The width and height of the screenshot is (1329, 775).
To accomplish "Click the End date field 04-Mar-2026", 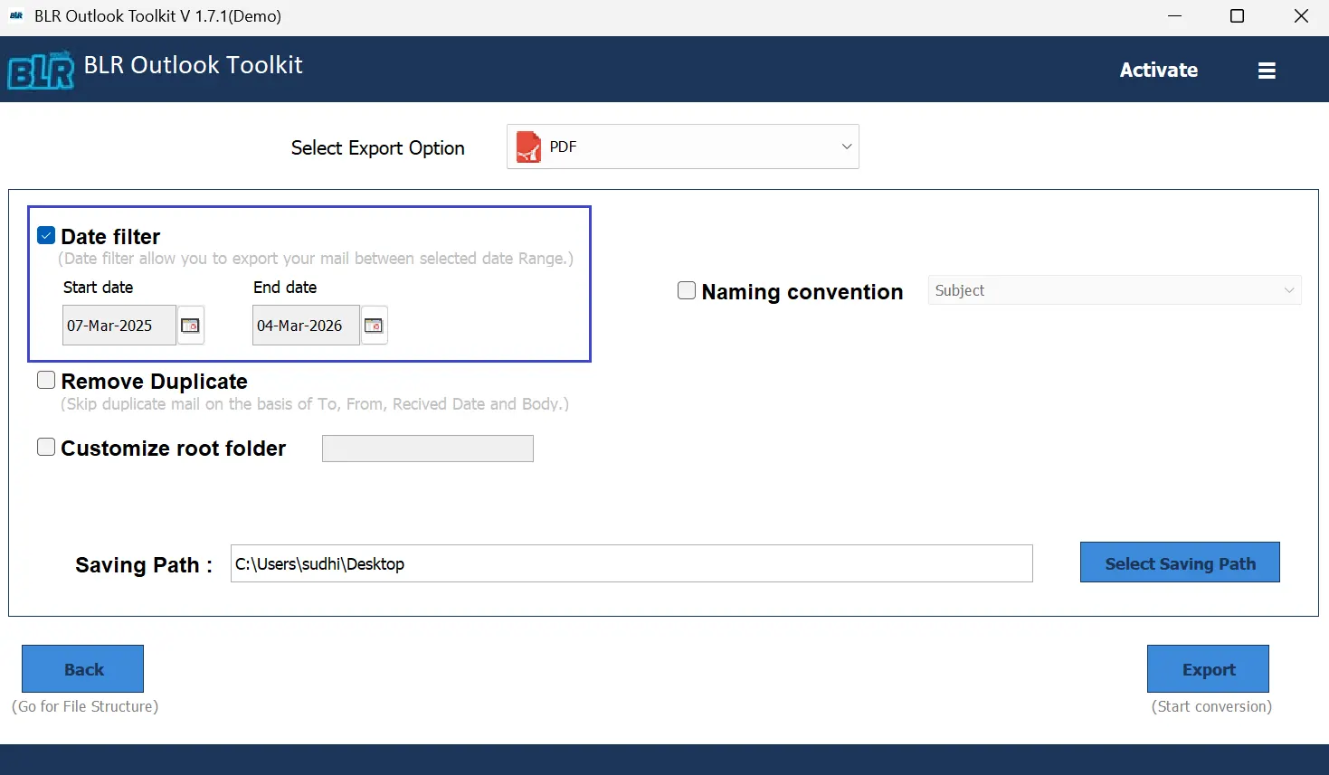I will 305,326.
